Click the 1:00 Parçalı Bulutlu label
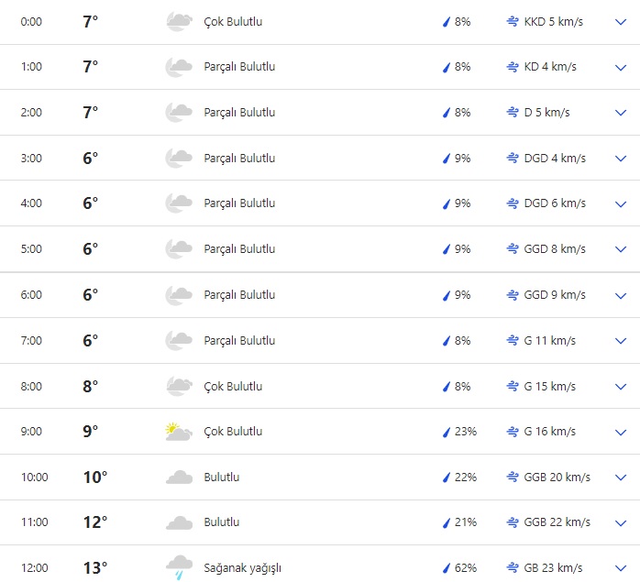This screenshot has width=640, height=582. (239, 67)
